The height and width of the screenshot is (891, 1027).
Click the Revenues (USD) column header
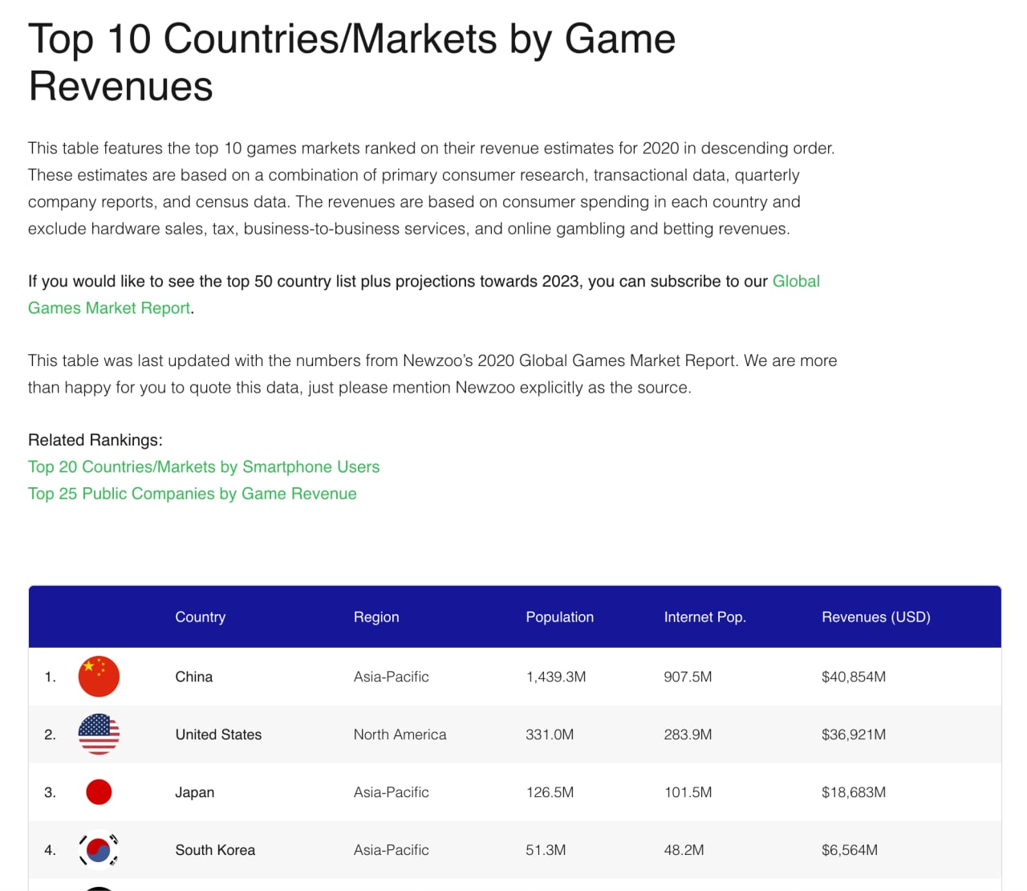click(876, 617)
